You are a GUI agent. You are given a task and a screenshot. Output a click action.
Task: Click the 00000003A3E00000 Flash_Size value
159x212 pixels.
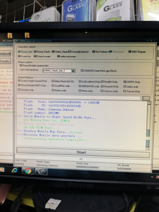87,167
